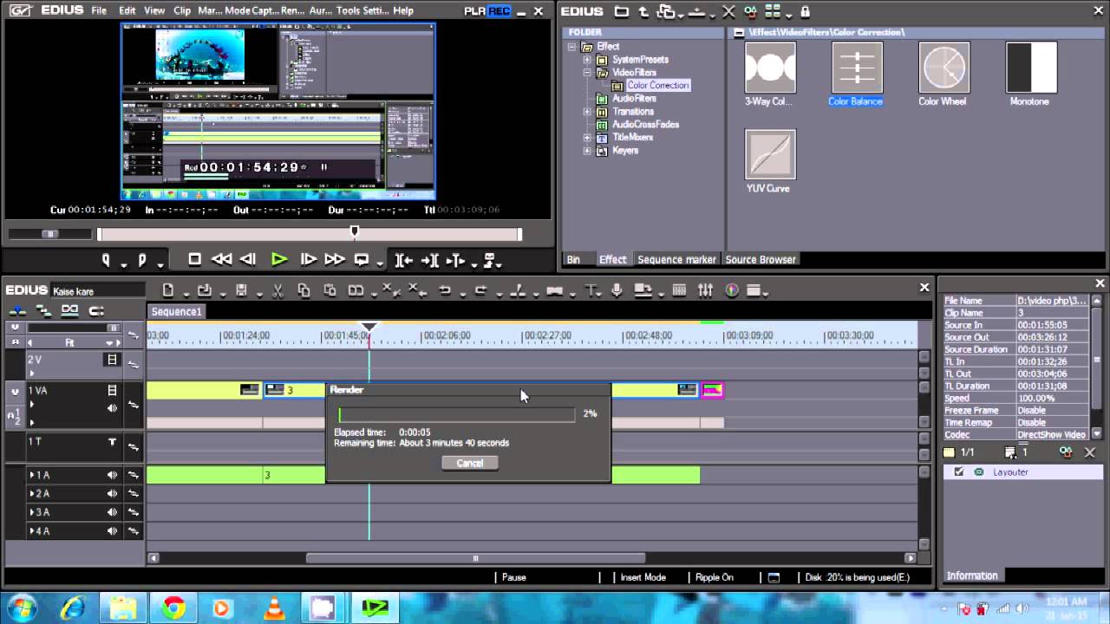Step to the next frame in the player
Screen dimensions: 1110x624
click(x=308, y=259)
